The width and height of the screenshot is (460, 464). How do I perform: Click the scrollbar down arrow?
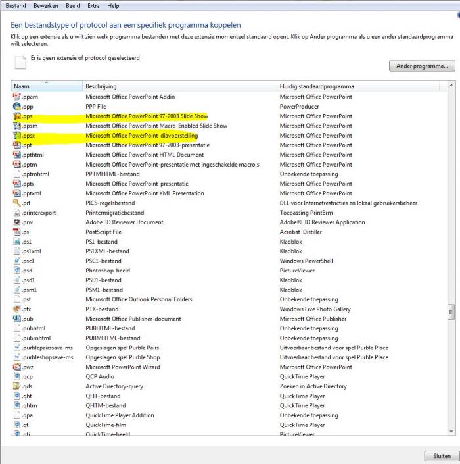point(451,432)
